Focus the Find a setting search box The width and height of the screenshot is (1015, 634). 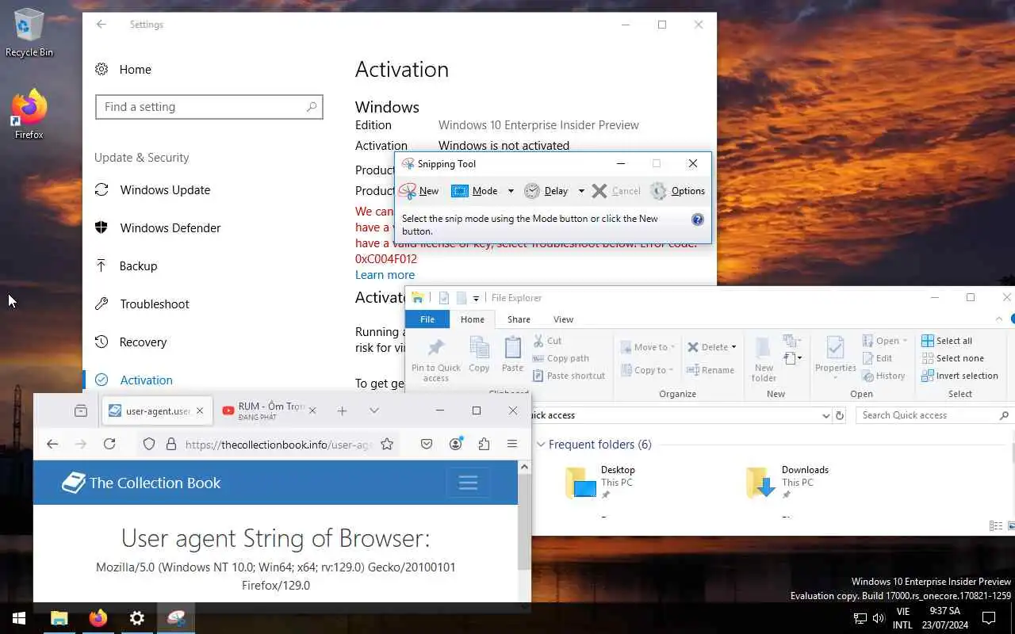click(x=209, y=107)
